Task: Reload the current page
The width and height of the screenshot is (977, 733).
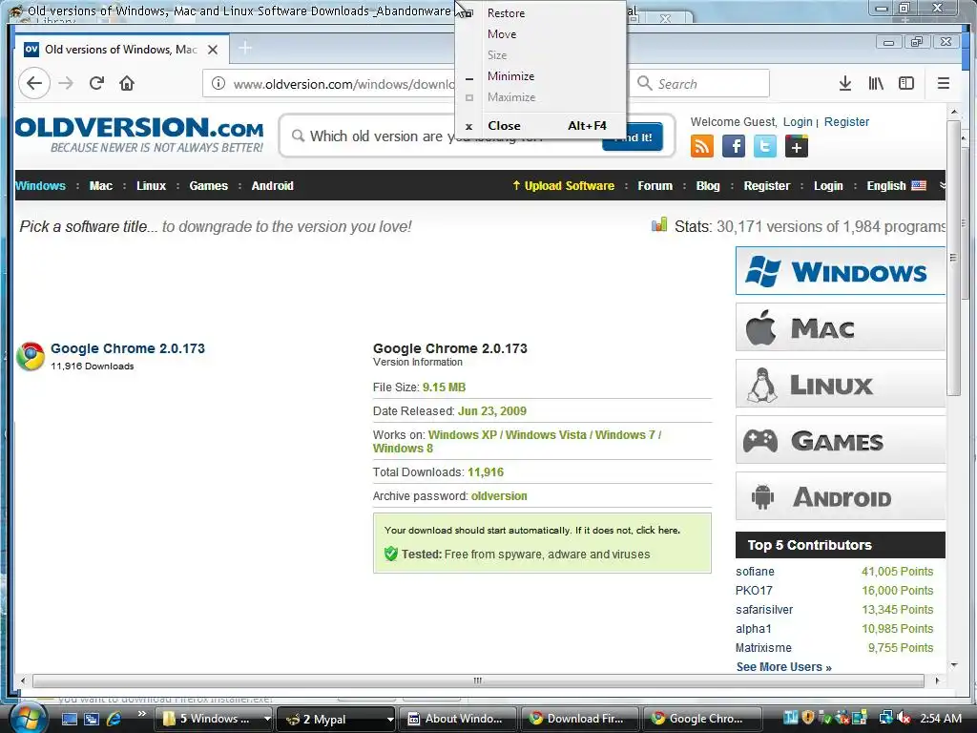Action: (96, 84)
